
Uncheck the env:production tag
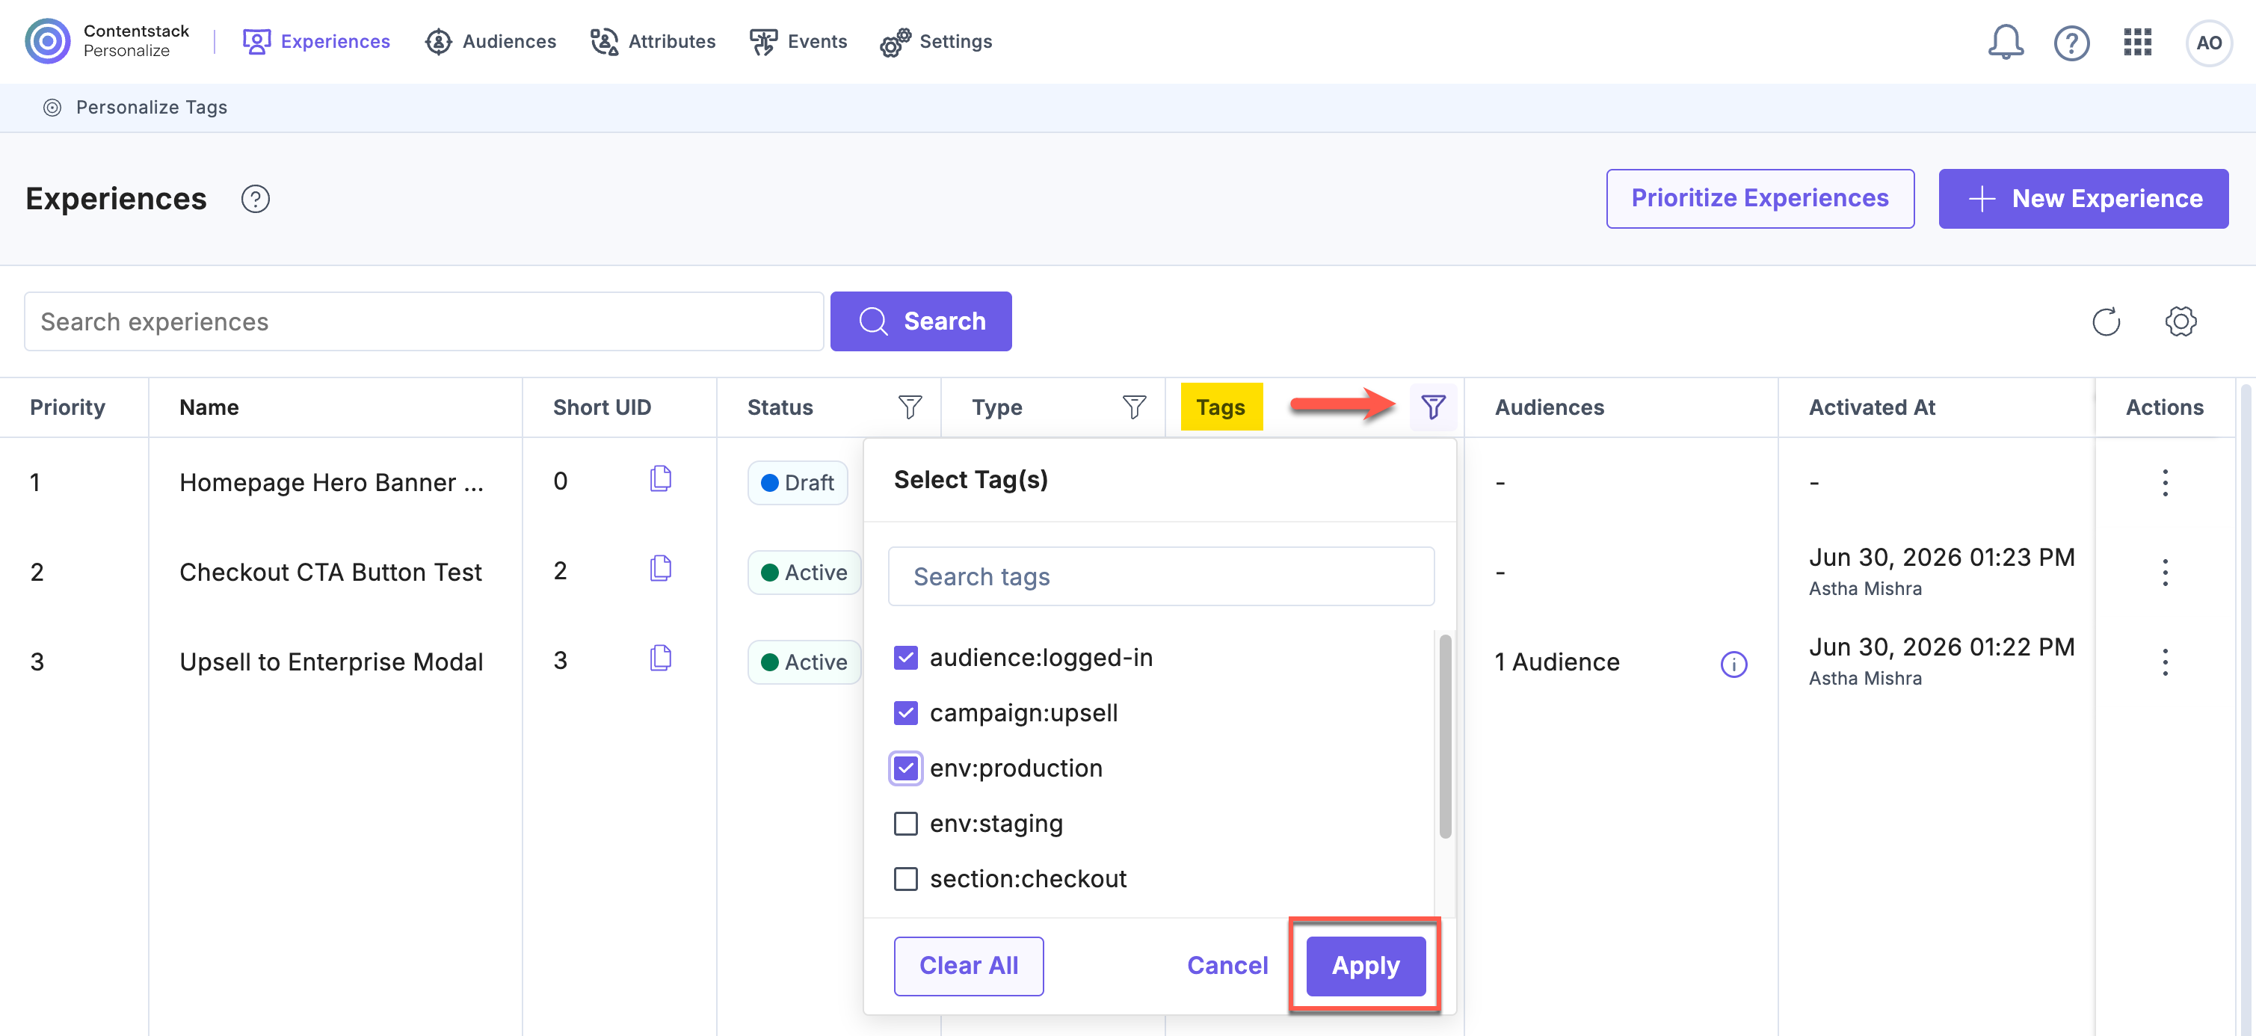[905, 768]
